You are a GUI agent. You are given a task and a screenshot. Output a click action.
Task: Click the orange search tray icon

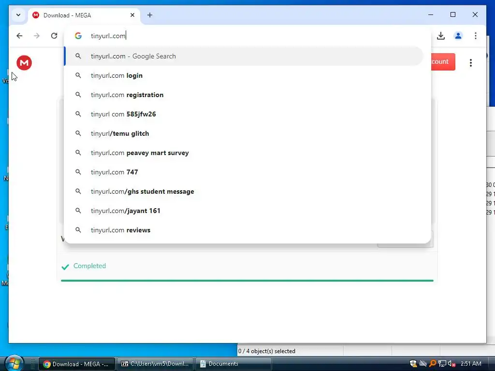tap(433, 364)
